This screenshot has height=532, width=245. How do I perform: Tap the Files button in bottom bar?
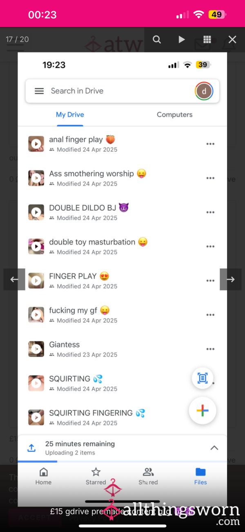(x=200, y=476)
